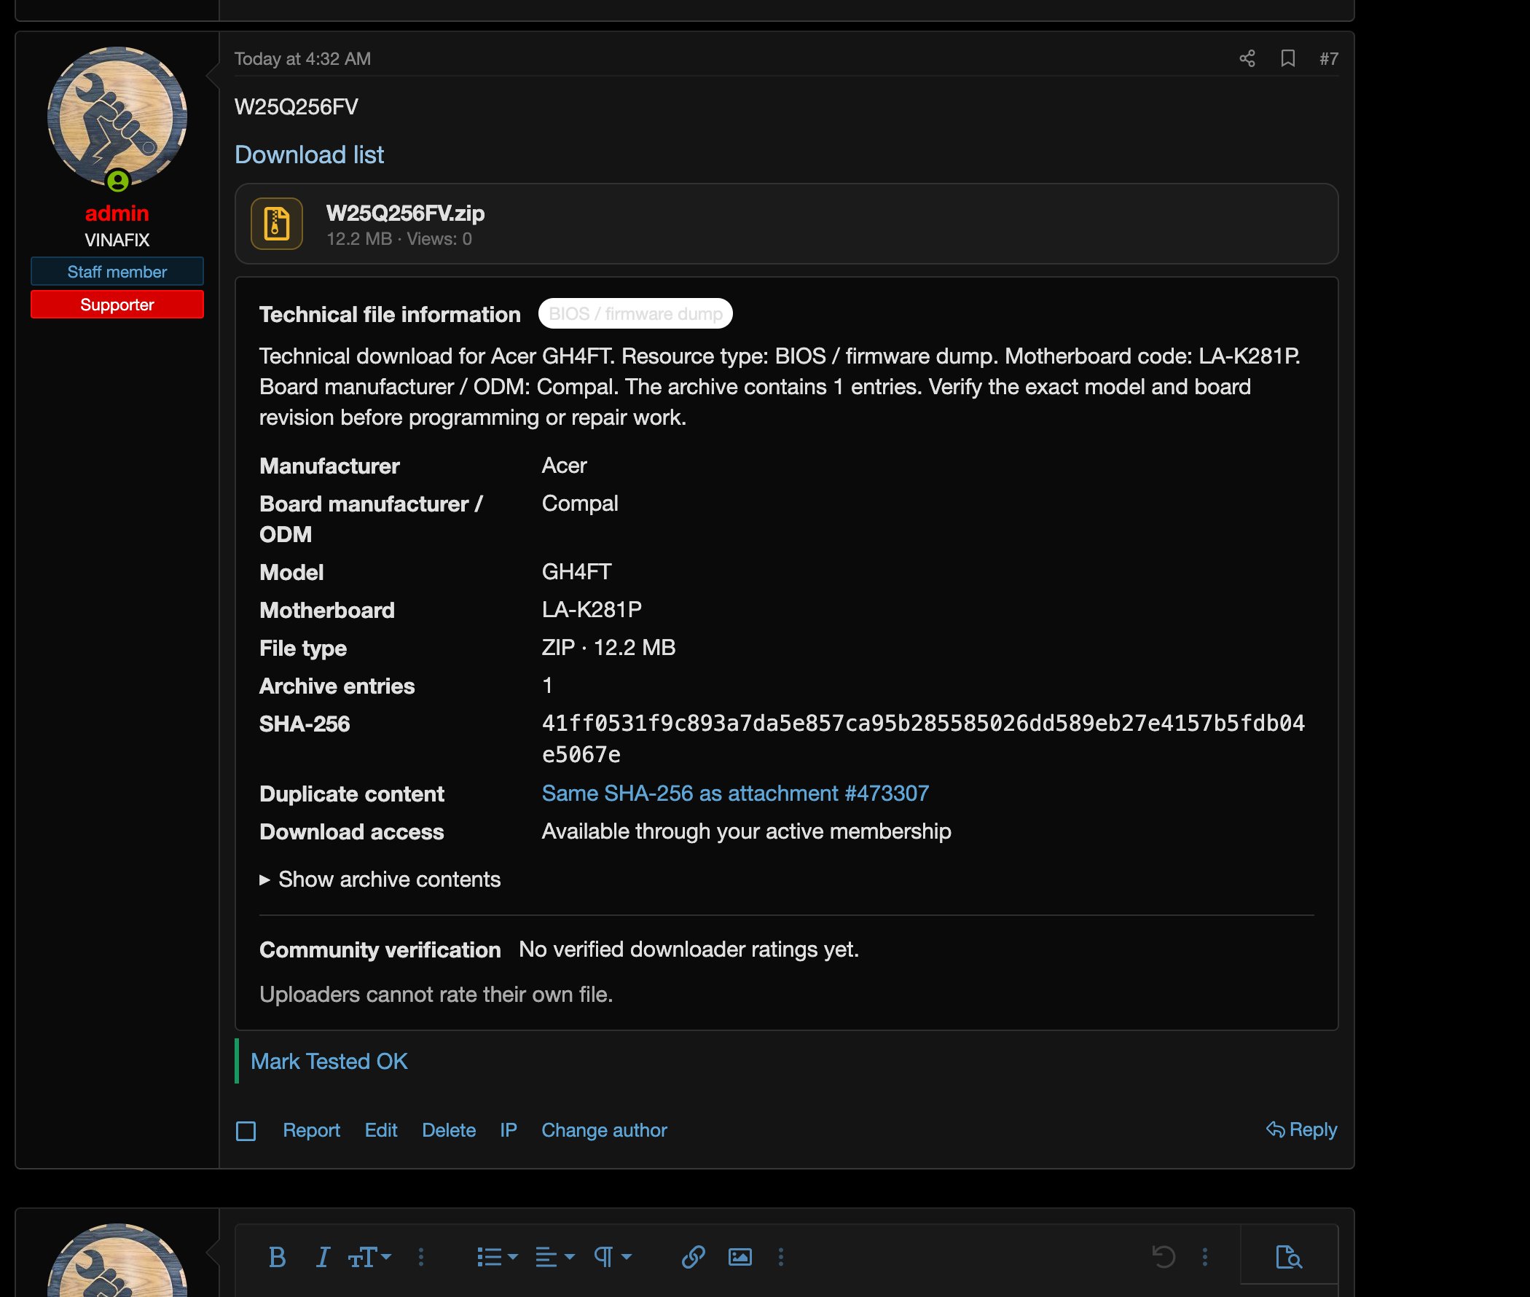Expand Show archive contents

click(380, 879)
